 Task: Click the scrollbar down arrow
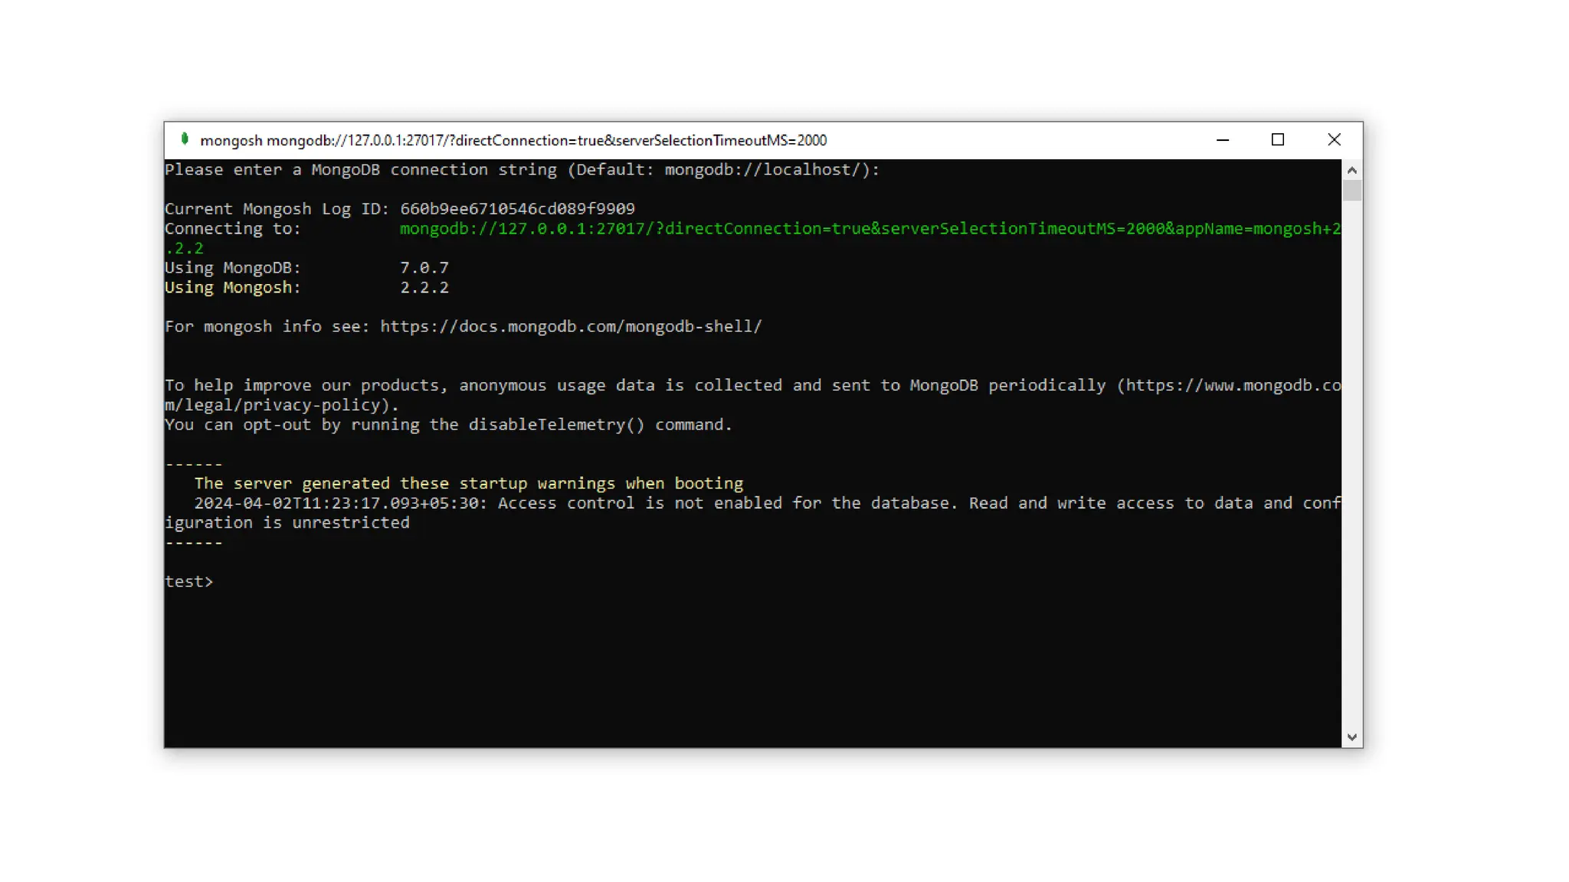point(1351,737)
